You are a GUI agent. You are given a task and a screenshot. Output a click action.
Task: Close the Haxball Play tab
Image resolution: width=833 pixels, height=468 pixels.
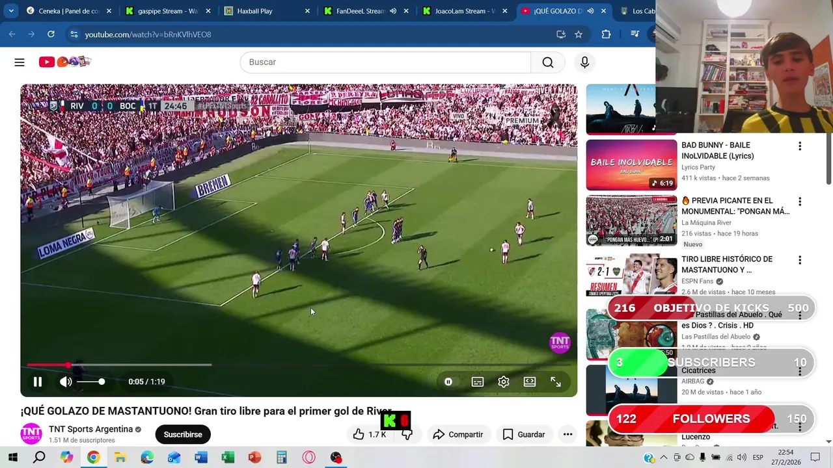307,11
